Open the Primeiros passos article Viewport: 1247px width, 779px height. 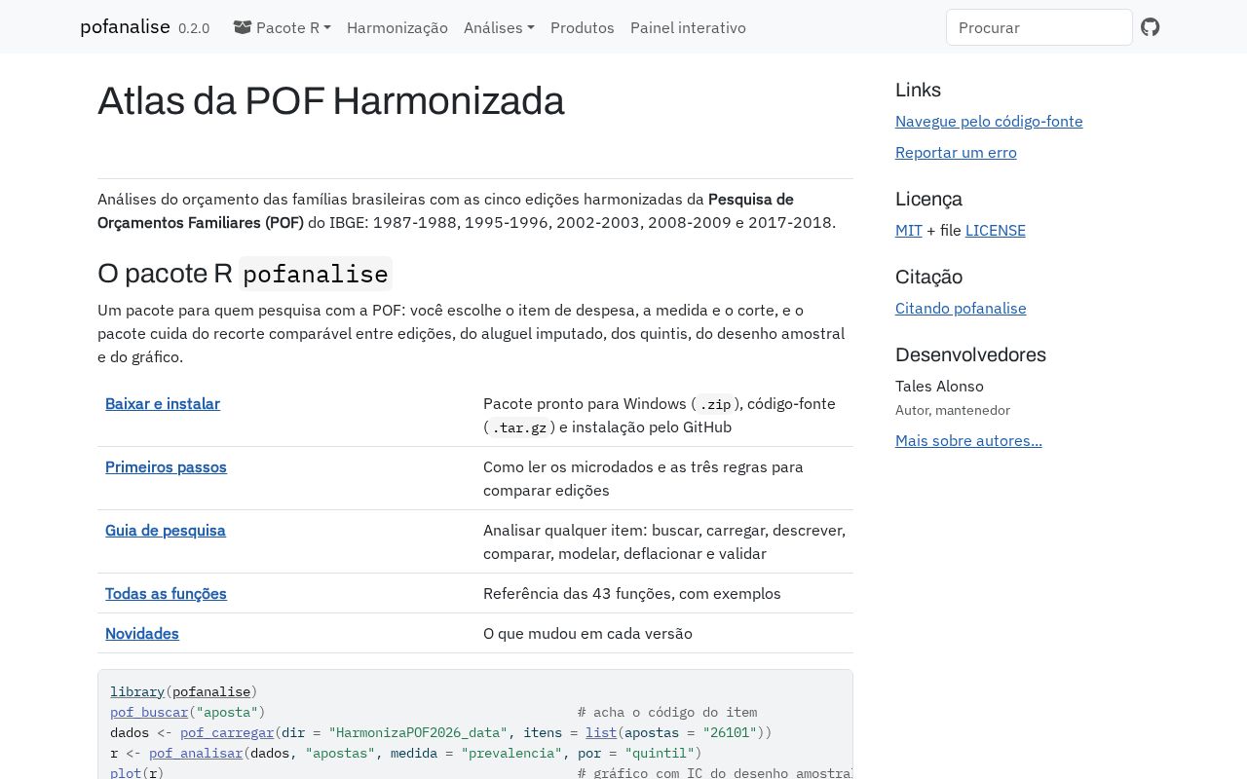pyautogui.click(x=166, y=466)
